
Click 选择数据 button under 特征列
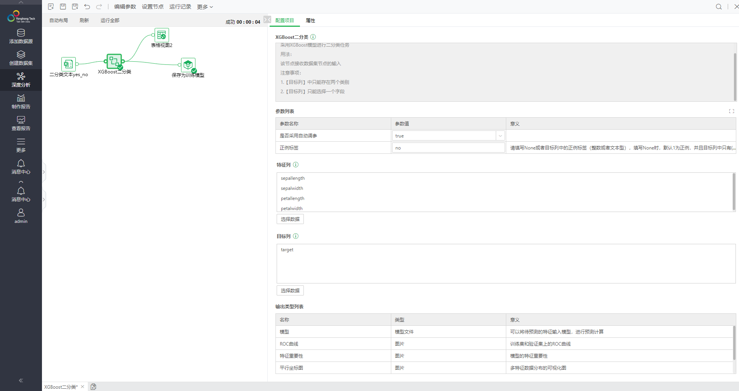(290, 219)
